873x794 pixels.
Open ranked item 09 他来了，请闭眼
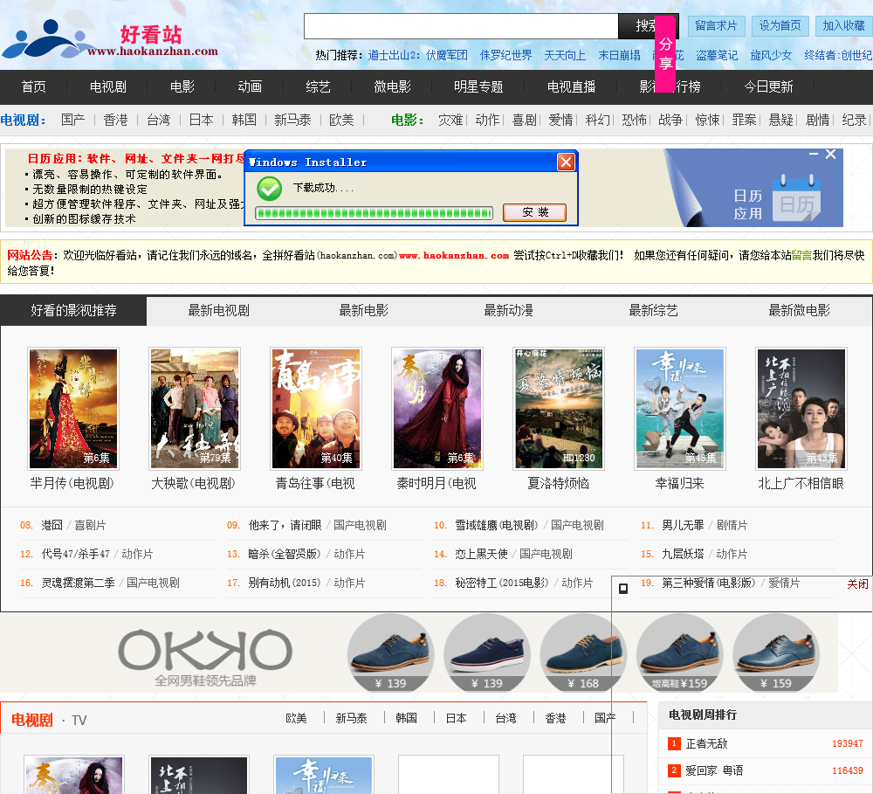(x=285, y=526)
